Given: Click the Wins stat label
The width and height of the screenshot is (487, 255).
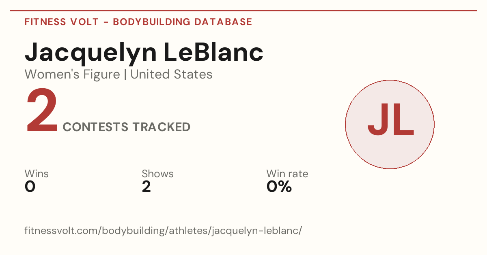Looking at the screenshot, I should tap(37, 174).
